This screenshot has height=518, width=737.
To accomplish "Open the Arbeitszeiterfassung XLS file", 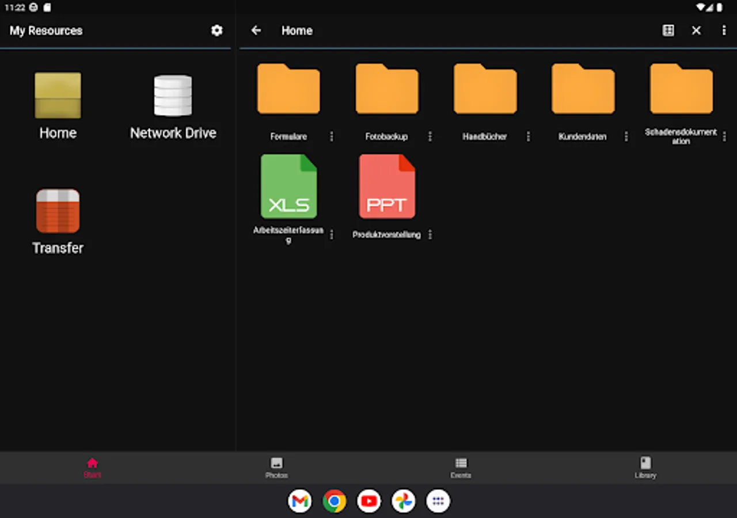I will click(x=288, y=186).
